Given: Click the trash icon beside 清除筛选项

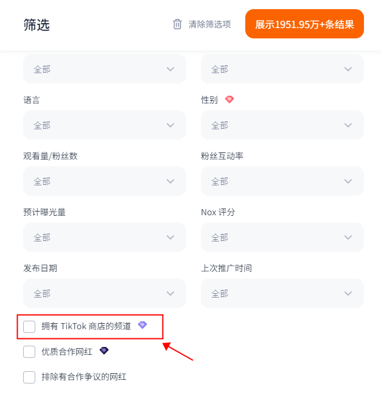Looking at the screenshot, I should click(178, 24).
